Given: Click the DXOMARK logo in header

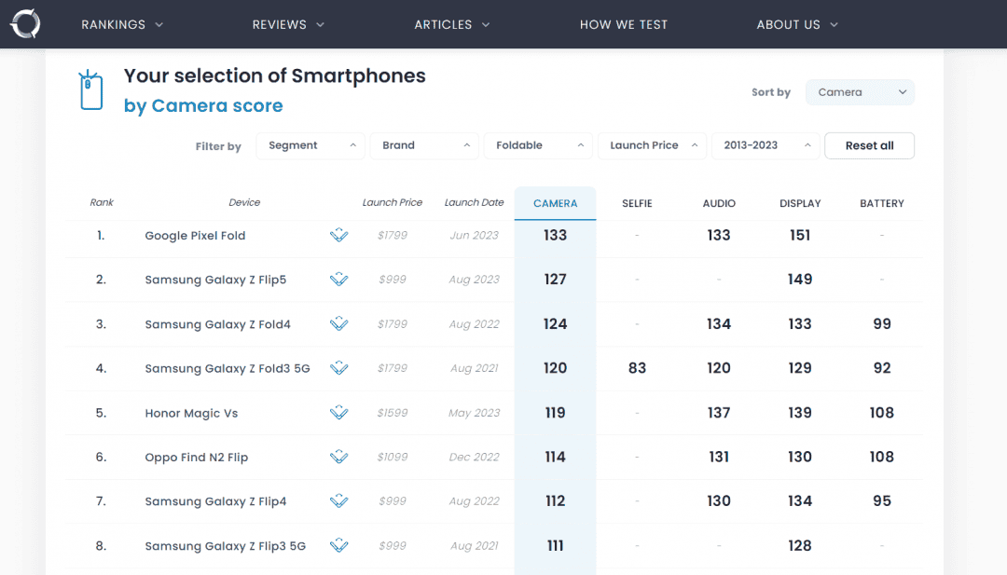Looking at the screenshot, I should (26, 23).
